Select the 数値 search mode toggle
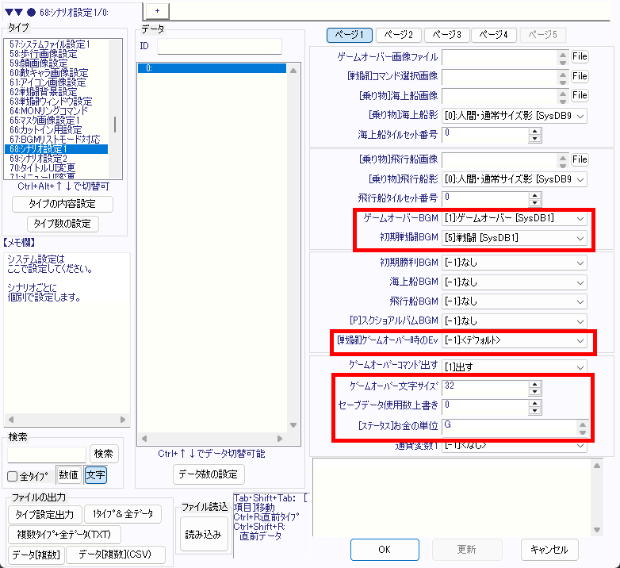Screen dimensions: 620x568 [x=69, y=475]
